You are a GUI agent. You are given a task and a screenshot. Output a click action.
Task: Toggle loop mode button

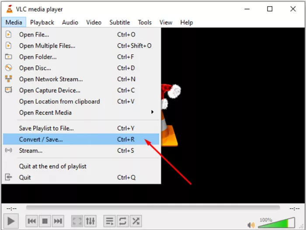122,221
